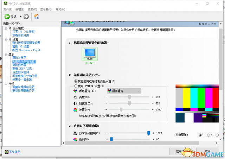This screenshot has height=159, width=225.
Task: Click the contrast slider thumb
Action: click(x=129, y=103)
